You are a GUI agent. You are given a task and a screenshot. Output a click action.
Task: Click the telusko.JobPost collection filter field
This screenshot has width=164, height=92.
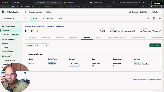pyautogui.click(x=37, y=45)
